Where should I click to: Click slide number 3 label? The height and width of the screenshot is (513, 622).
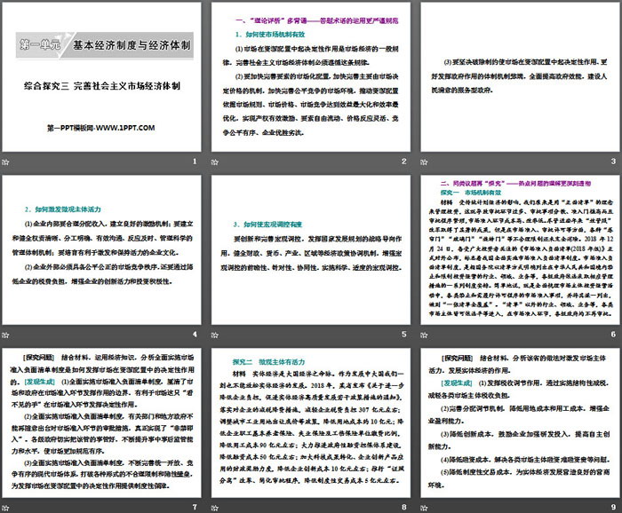tap(613, 162)
